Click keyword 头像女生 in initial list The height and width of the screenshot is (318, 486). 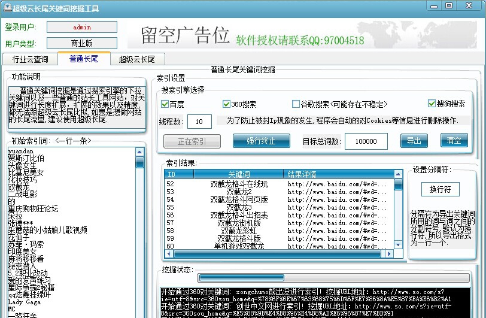click(x=22, y=165)
